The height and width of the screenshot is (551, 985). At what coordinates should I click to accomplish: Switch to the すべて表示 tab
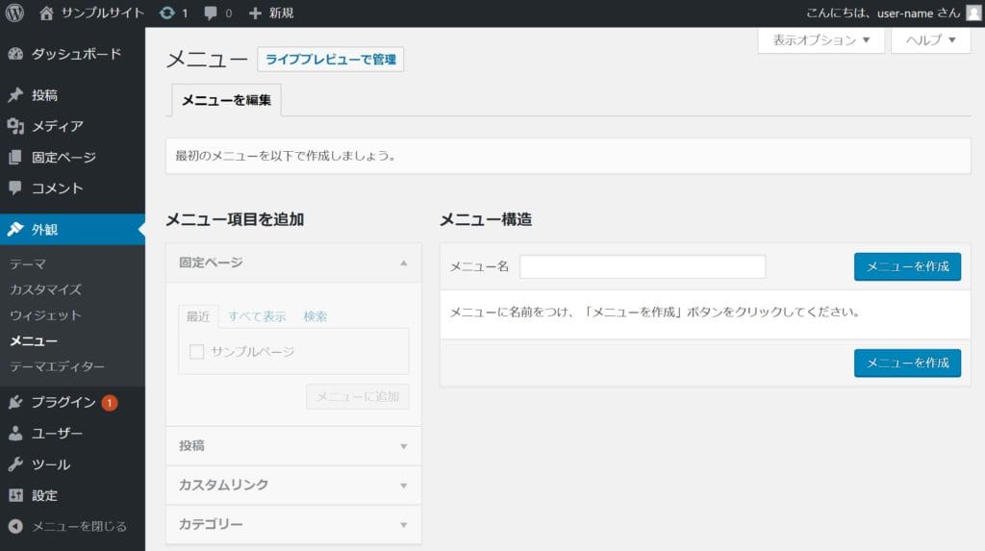point(257,316)
